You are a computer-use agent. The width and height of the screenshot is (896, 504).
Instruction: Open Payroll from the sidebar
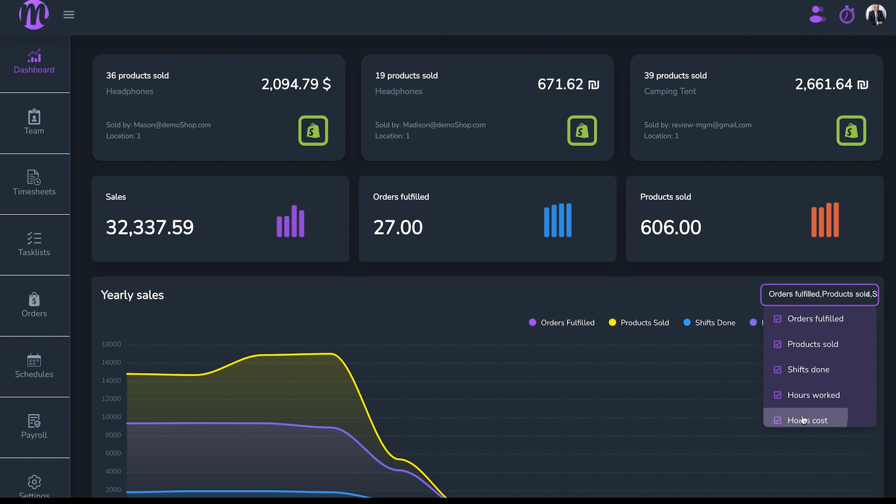34,427
